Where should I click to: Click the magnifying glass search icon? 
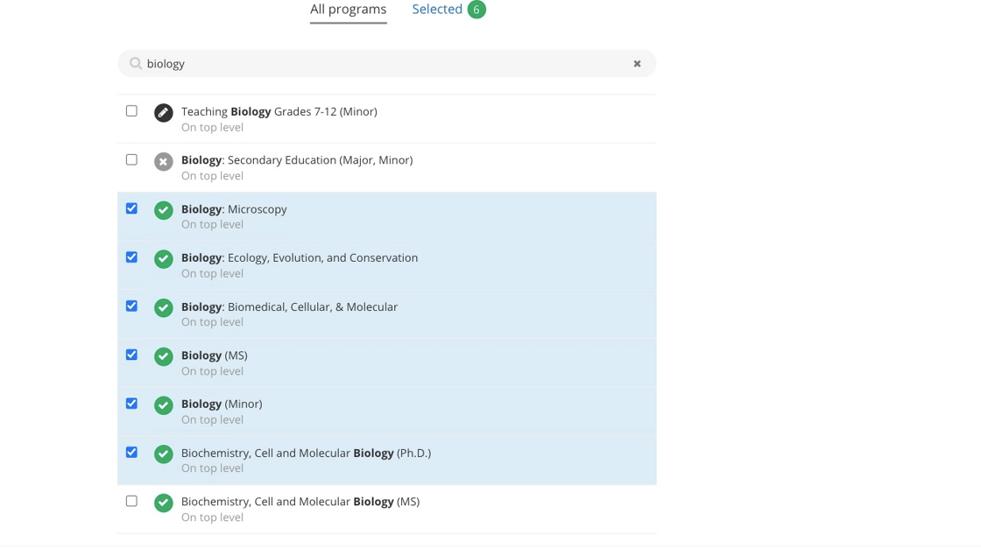[x=136, y=63]
